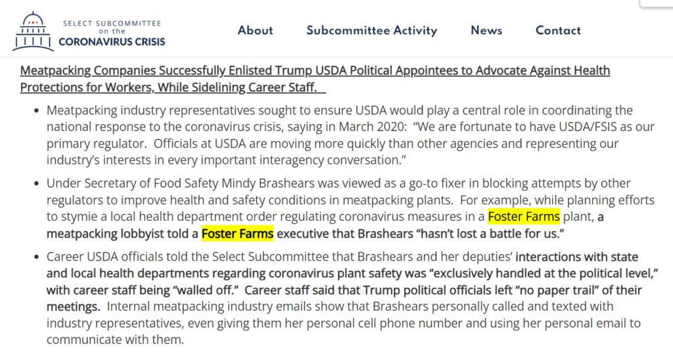
Task: Click the first highlighted Foster Farms text
Action: 524,216
